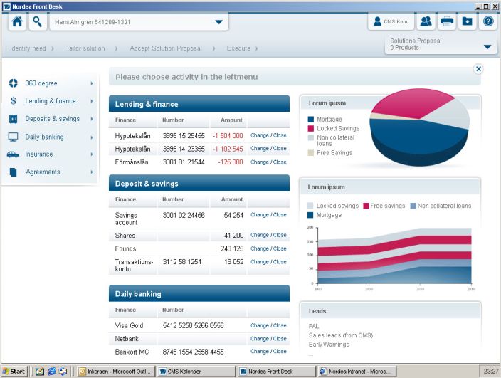This screenshot has height=378, width=501.
Task: Click the 360 degree menu icon
Action: click(13, 83)
